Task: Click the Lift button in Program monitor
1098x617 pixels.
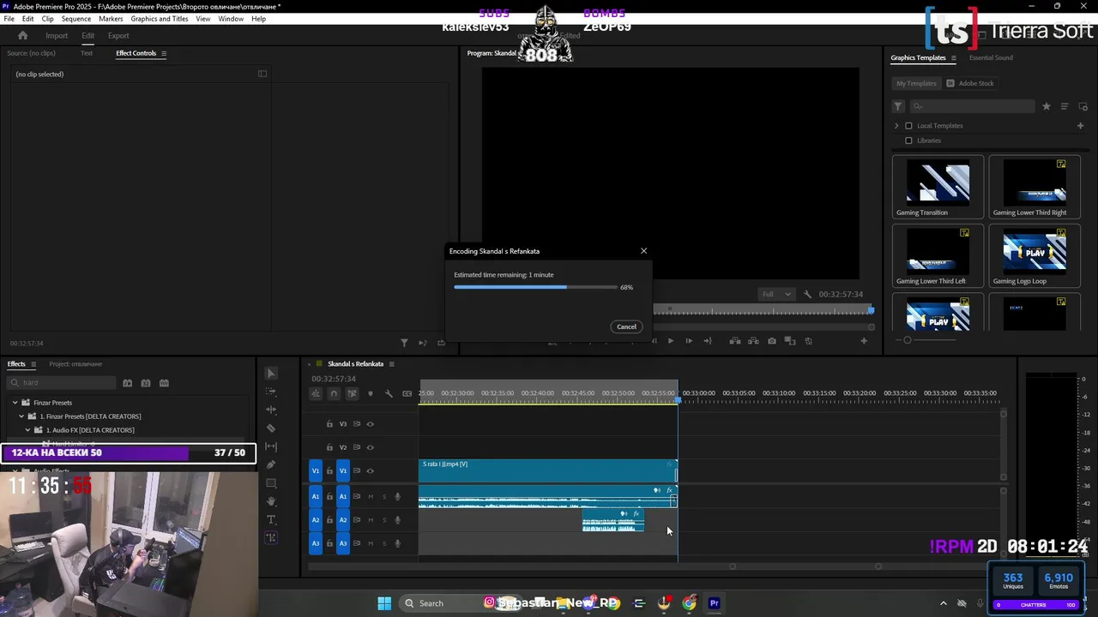Action: 735,341
